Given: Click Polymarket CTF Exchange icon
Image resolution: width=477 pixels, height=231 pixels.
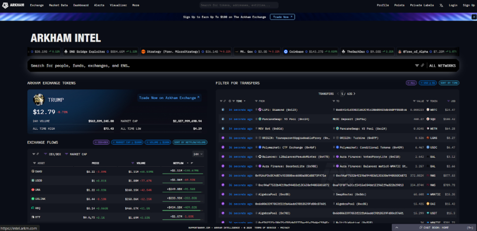Looking at the screenshot, I should point(260,147).
